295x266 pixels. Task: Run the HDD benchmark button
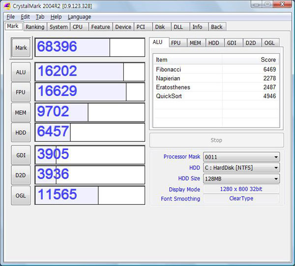point(21,133)
